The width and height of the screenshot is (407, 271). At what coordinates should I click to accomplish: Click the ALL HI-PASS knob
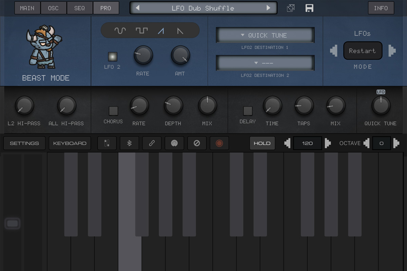66,105
